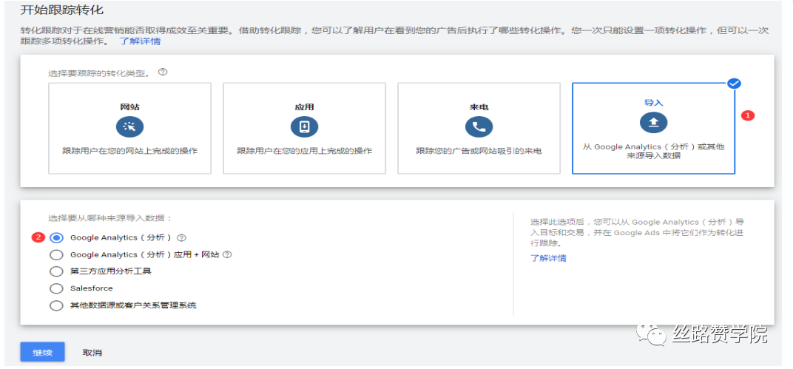
Task: Click the text 跟踪您的广告或网站吸引的来电
Action: (x=479, y=151)
